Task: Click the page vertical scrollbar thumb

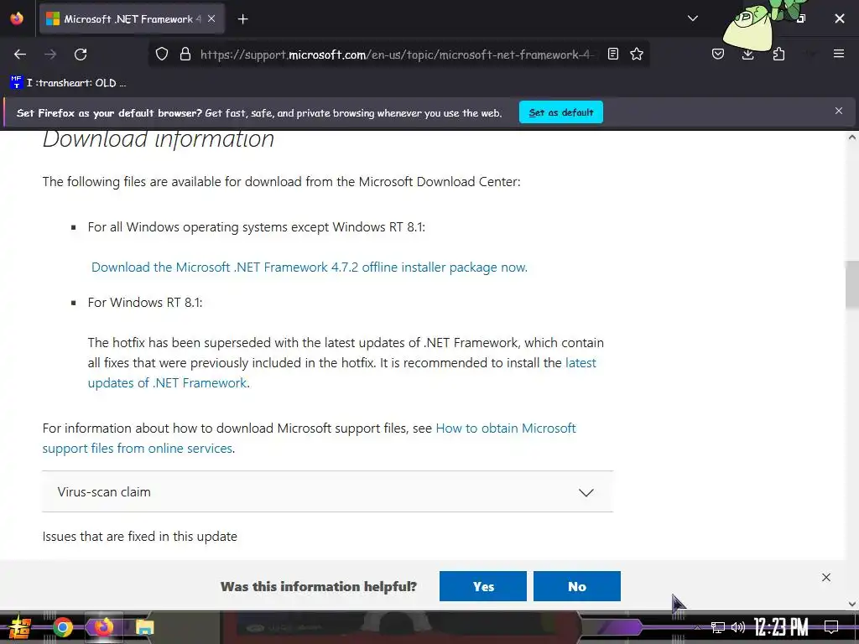Action: 852,285
